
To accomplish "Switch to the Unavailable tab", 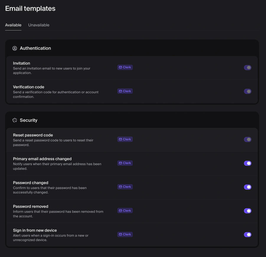I will pos(39,25).
